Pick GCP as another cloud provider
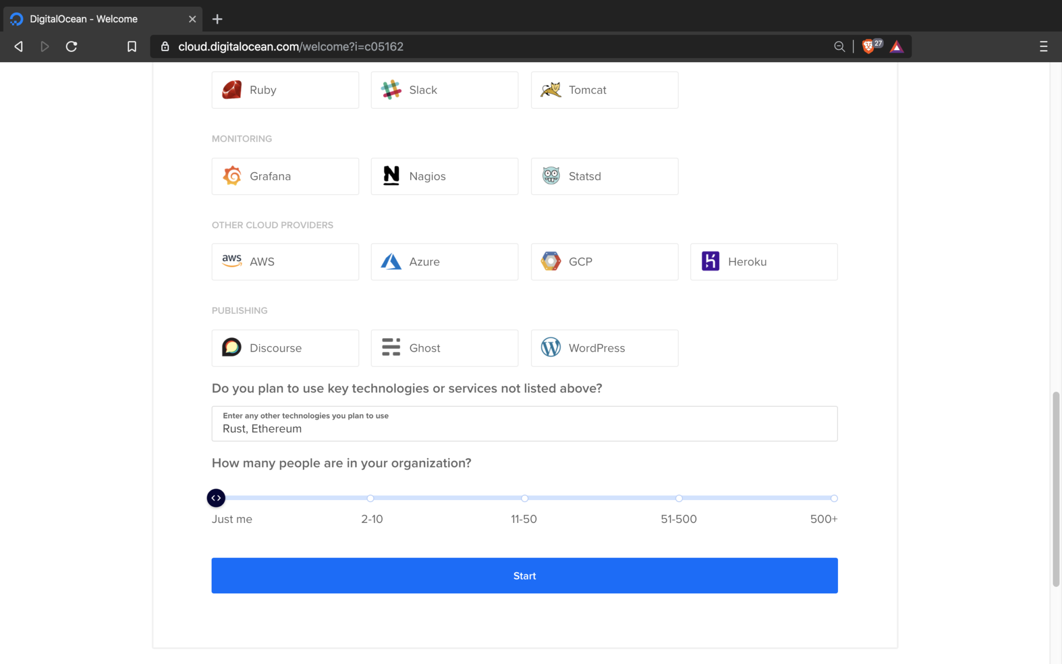Screen dimensions: 1062x664 (605, 262)
